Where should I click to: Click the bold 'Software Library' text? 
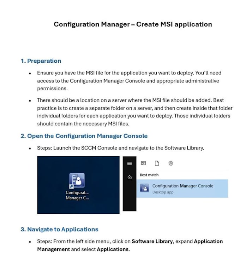click(152, 241)
